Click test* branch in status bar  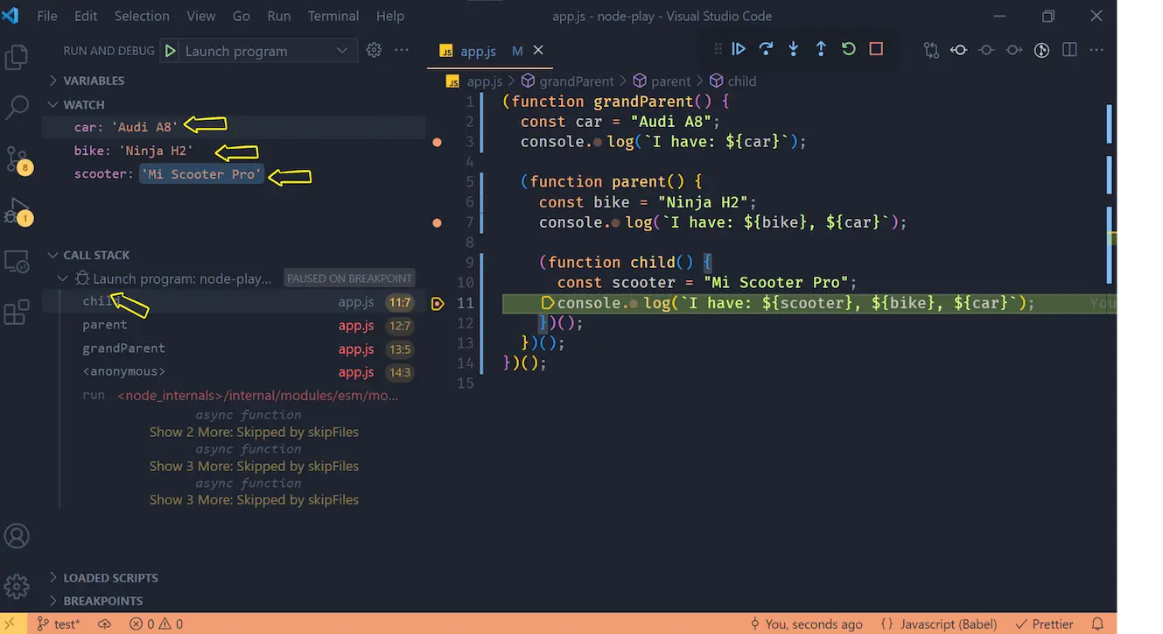[x=59, y=623]
